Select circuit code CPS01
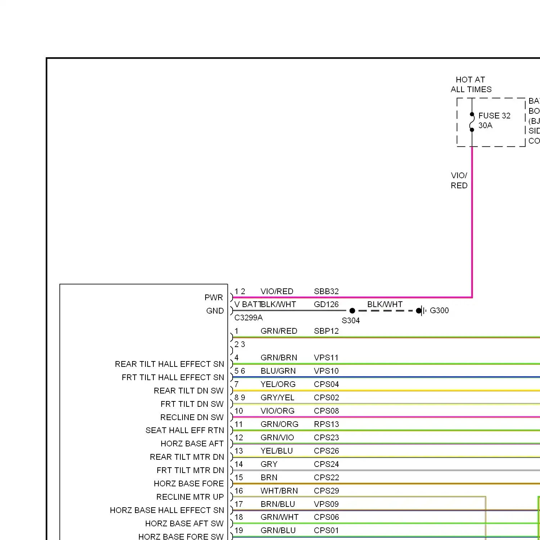 pos(326,530)
